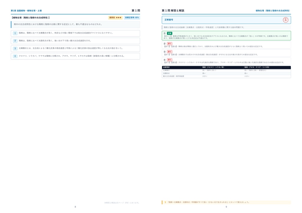302x213 pixels.
Task: Click the green 正解 badge on explanation ①
Action: click(170, 33)
